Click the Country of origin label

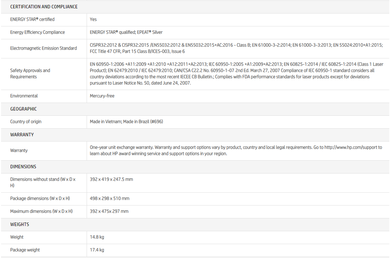tap(26, 122)
